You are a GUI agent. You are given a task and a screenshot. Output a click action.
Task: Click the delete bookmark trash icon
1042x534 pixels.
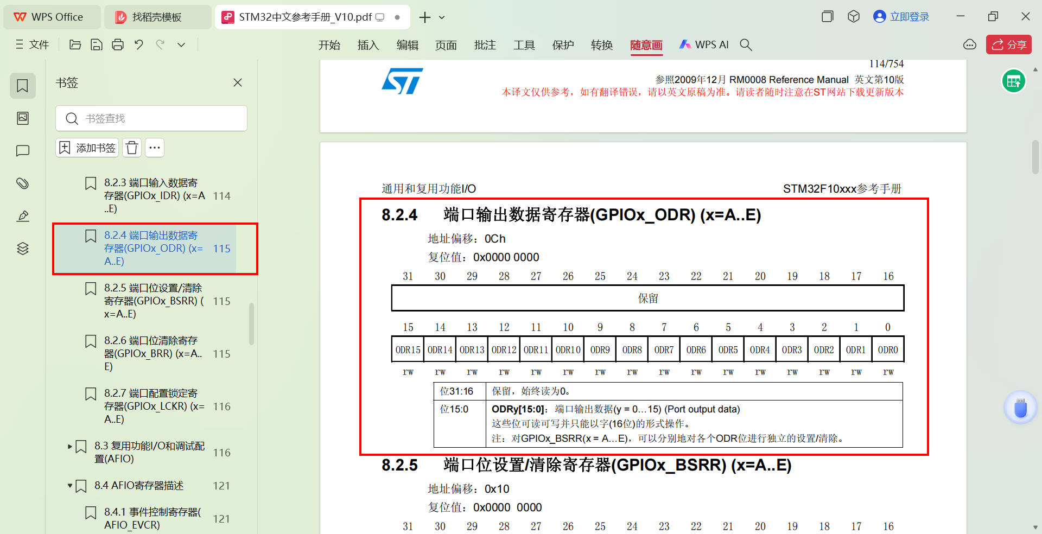point(131,148)
